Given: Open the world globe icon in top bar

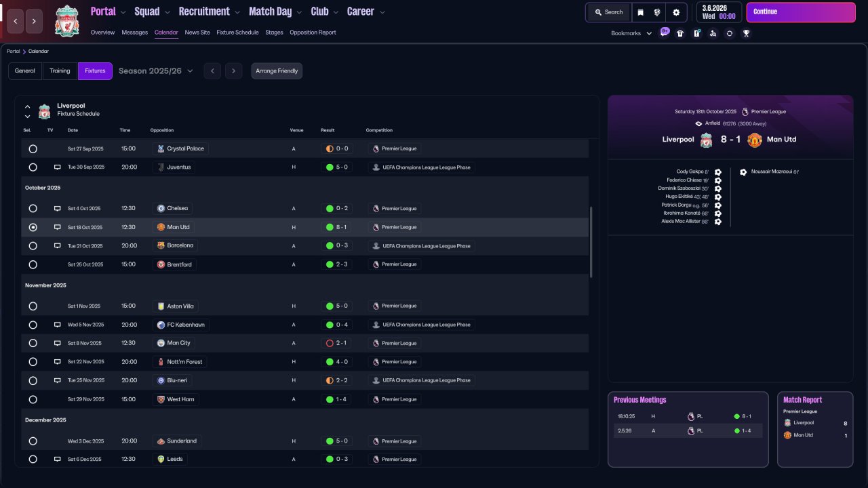Looking at the screenshot, I should point(657,12).
